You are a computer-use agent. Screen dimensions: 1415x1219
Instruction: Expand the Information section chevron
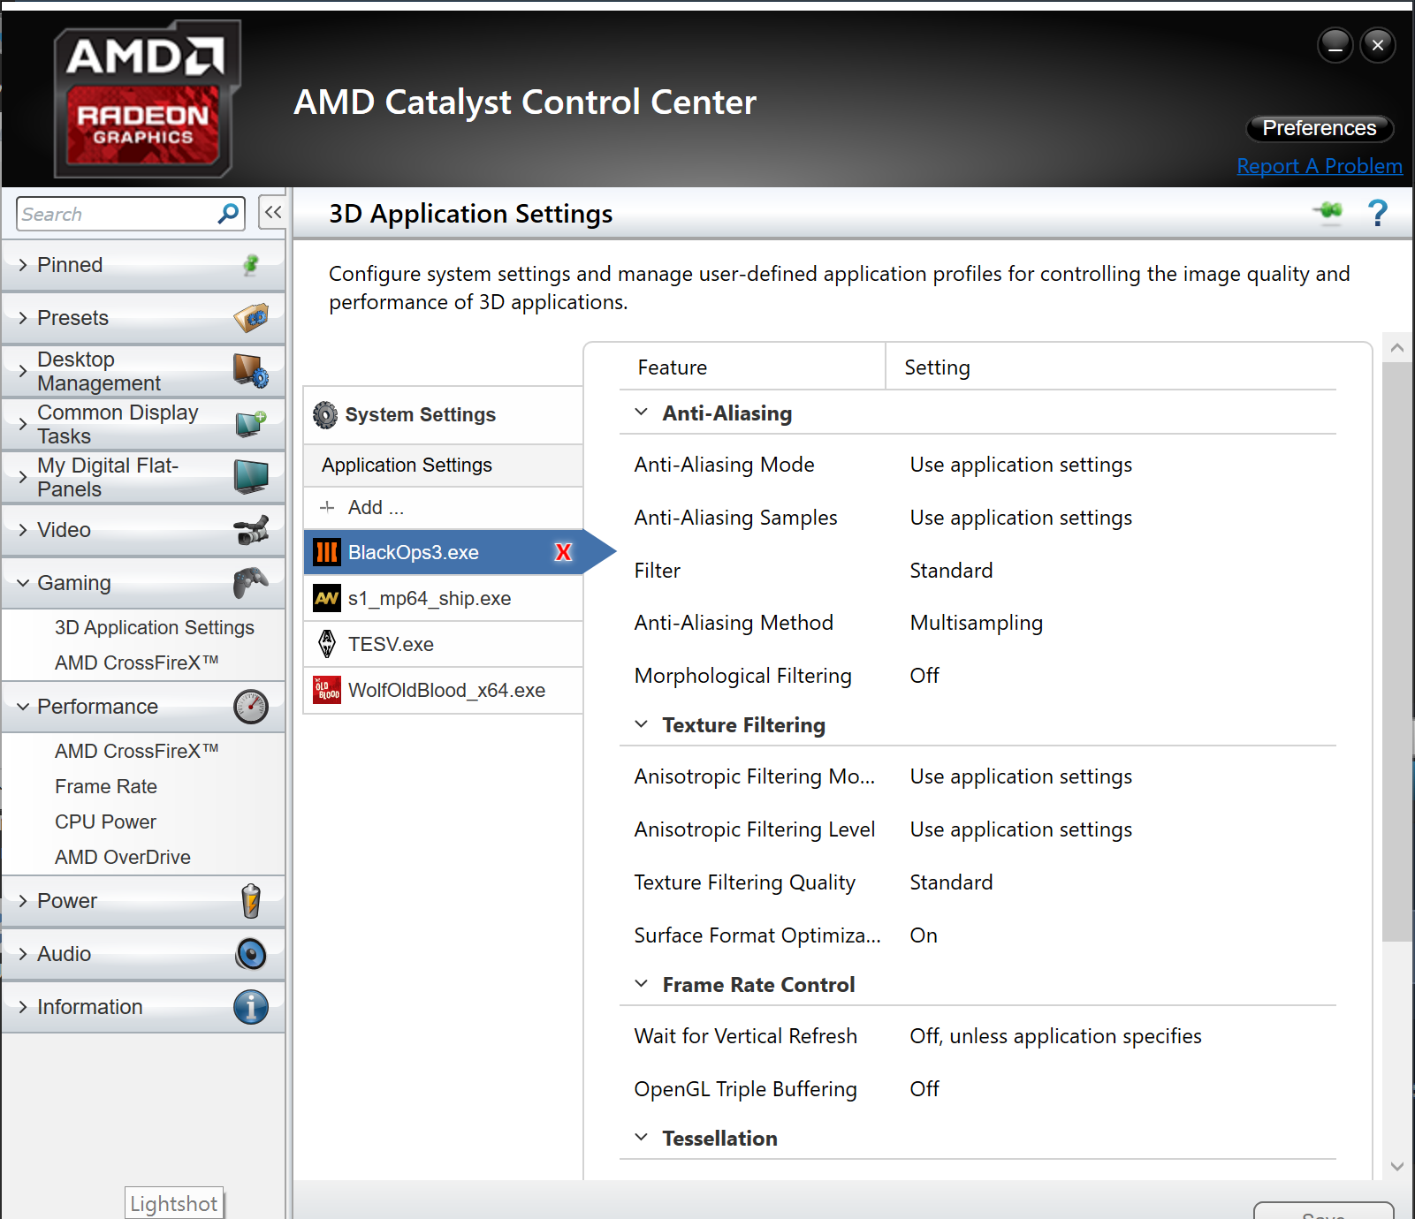click(23, 1007)
